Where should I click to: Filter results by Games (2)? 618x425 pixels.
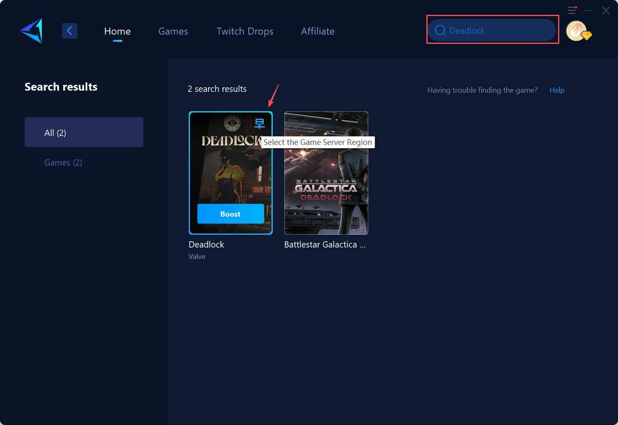63,163
